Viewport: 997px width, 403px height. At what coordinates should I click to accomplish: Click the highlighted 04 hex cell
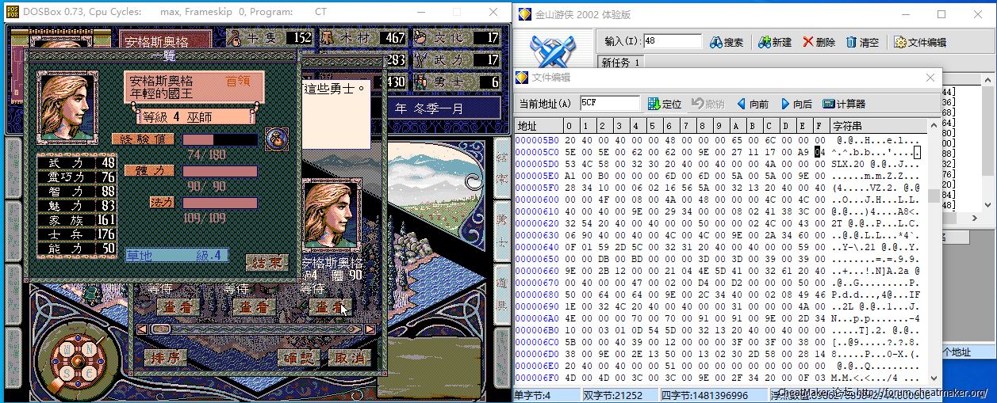pos(820,152)
